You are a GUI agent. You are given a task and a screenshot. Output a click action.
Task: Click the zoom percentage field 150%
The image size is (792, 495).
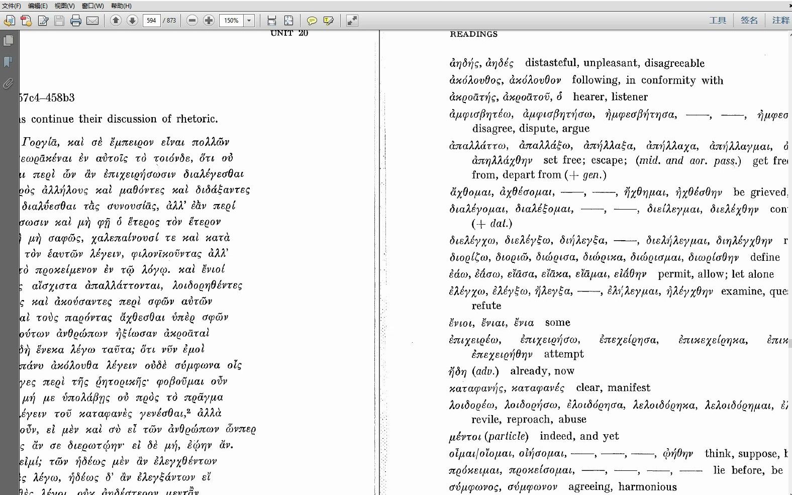click(x=232, y=21)
